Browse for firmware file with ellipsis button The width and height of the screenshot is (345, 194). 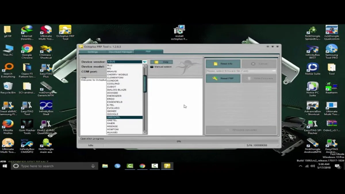pos(274,71)
